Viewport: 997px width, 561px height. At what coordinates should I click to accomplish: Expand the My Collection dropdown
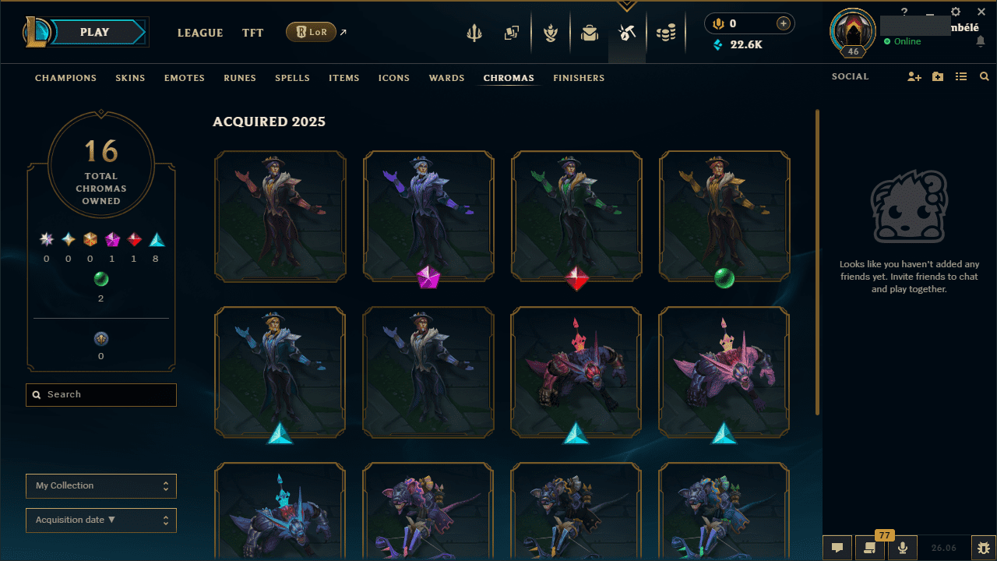click(101, 486)
